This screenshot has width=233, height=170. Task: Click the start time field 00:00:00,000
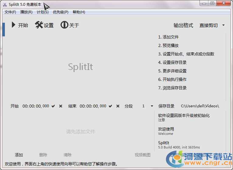(36, 106)
